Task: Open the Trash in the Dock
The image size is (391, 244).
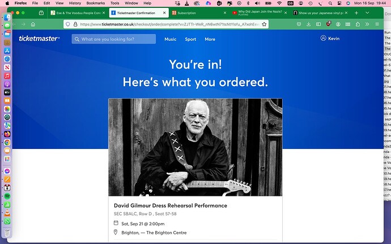Action: [7, 233]
